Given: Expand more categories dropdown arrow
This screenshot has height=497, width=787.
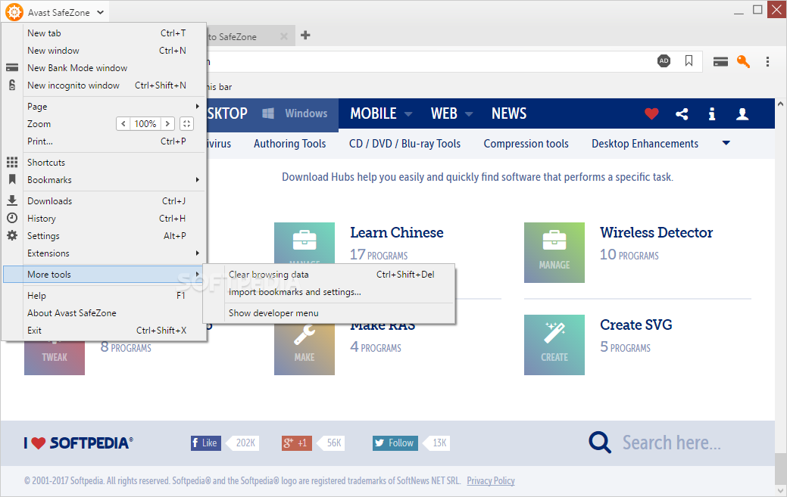Looking at the screenshot, I should [x=726, y=143].
